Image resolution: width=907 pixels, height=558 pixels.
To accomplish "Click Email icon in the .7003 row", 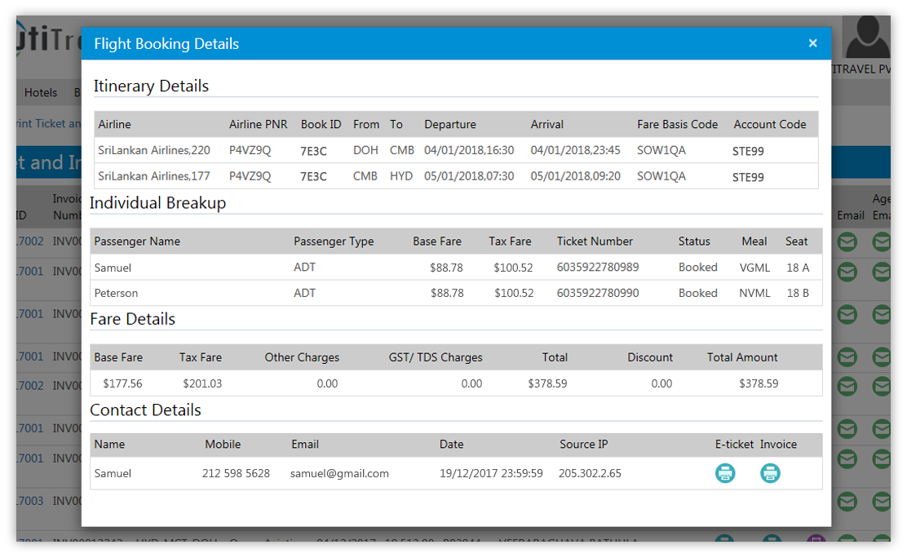I will (x=847, y=501).
